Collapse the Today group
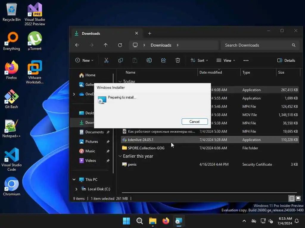 120,81
